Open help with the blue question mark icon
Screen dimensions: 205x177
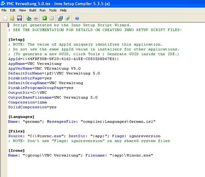point(77,18)
